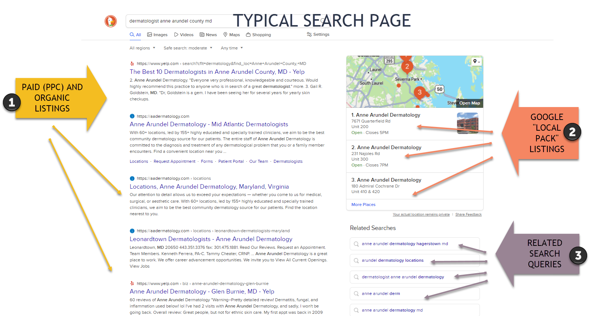The width and height of the screenshot is (596, 316).
Task: Open the Settings menu
Action: (318, 34)
